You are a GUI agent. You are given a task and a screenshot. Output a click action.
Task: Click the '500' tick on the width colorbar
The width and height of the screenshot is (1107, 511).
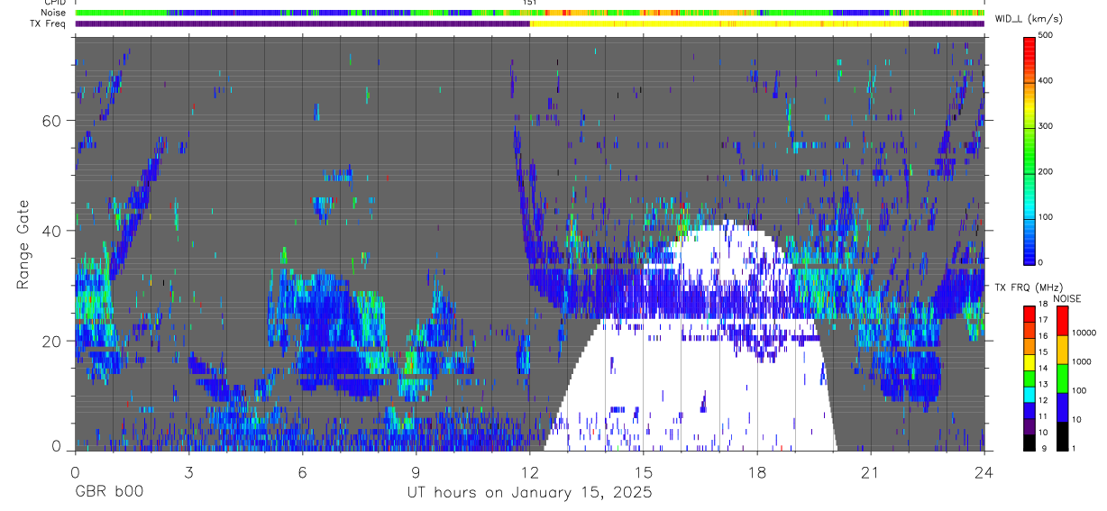tap(1047, 36)
